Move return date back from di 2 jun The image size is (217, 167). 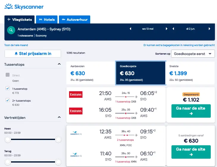point(173,29)
